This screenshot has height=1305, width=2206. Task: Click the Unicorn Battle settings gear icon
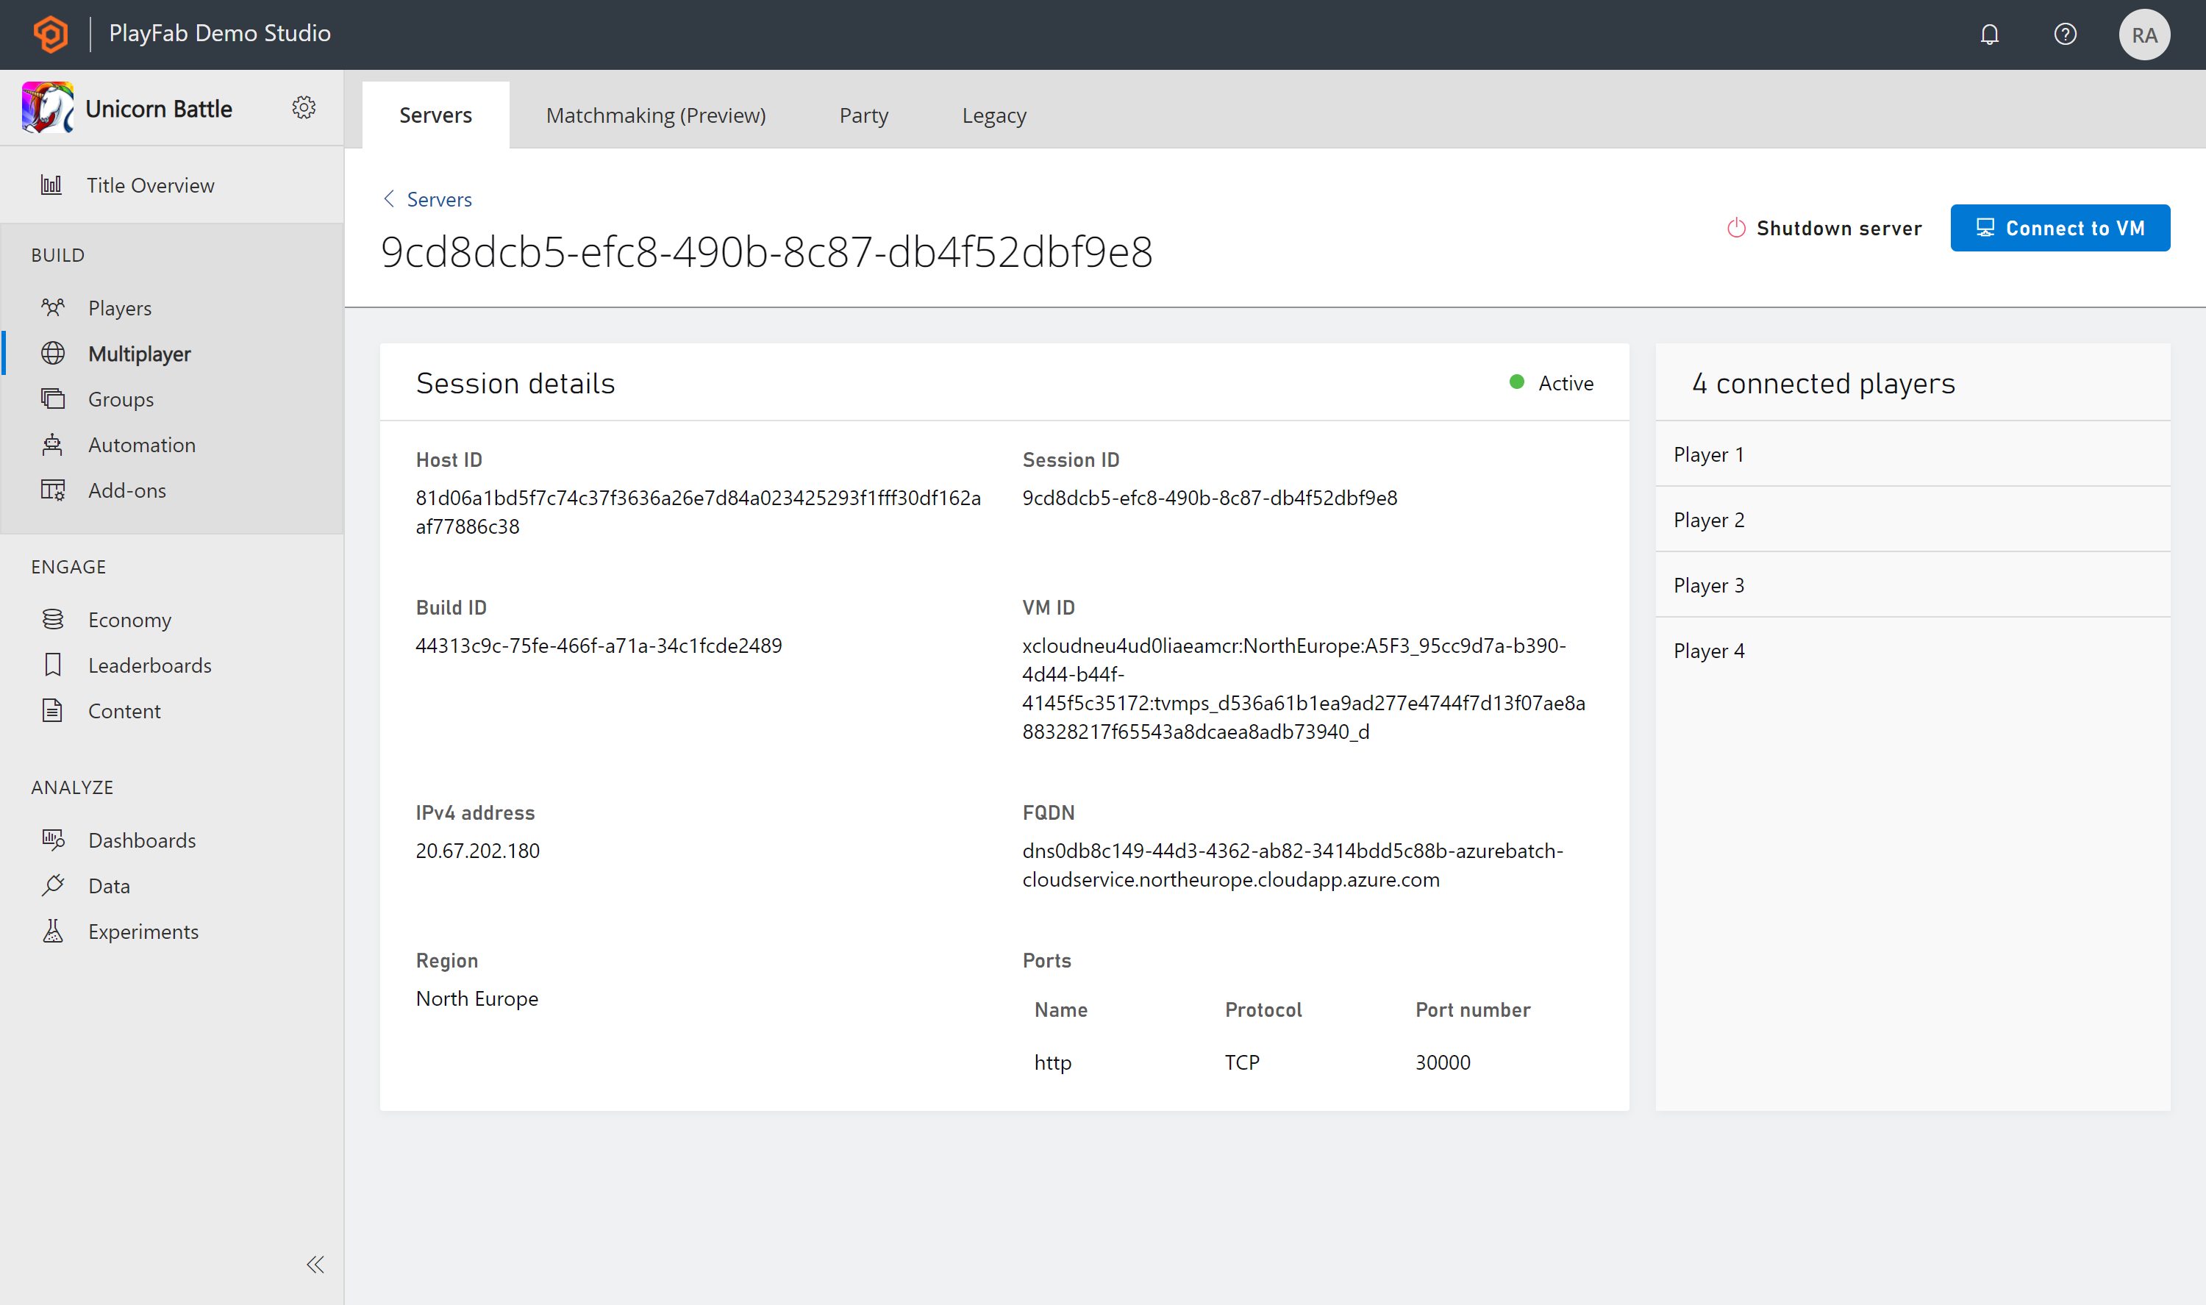(x=303, y=107)
